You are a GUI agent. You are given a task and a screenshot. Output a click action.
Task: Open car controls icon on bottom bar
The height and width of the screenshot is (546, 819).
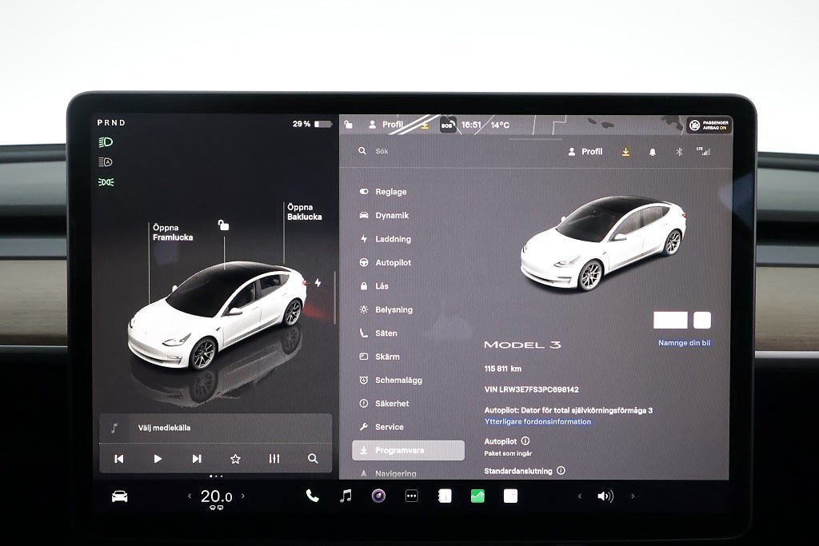pyautogui.click(x=120, y=496)
